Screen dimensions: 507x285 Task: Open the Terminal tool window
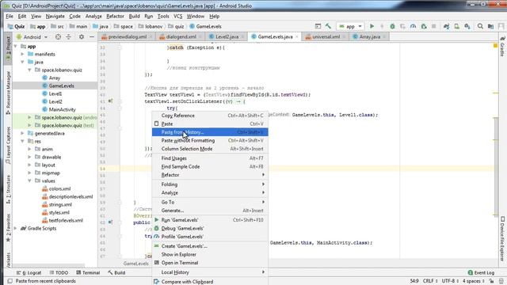pos(88,272)
